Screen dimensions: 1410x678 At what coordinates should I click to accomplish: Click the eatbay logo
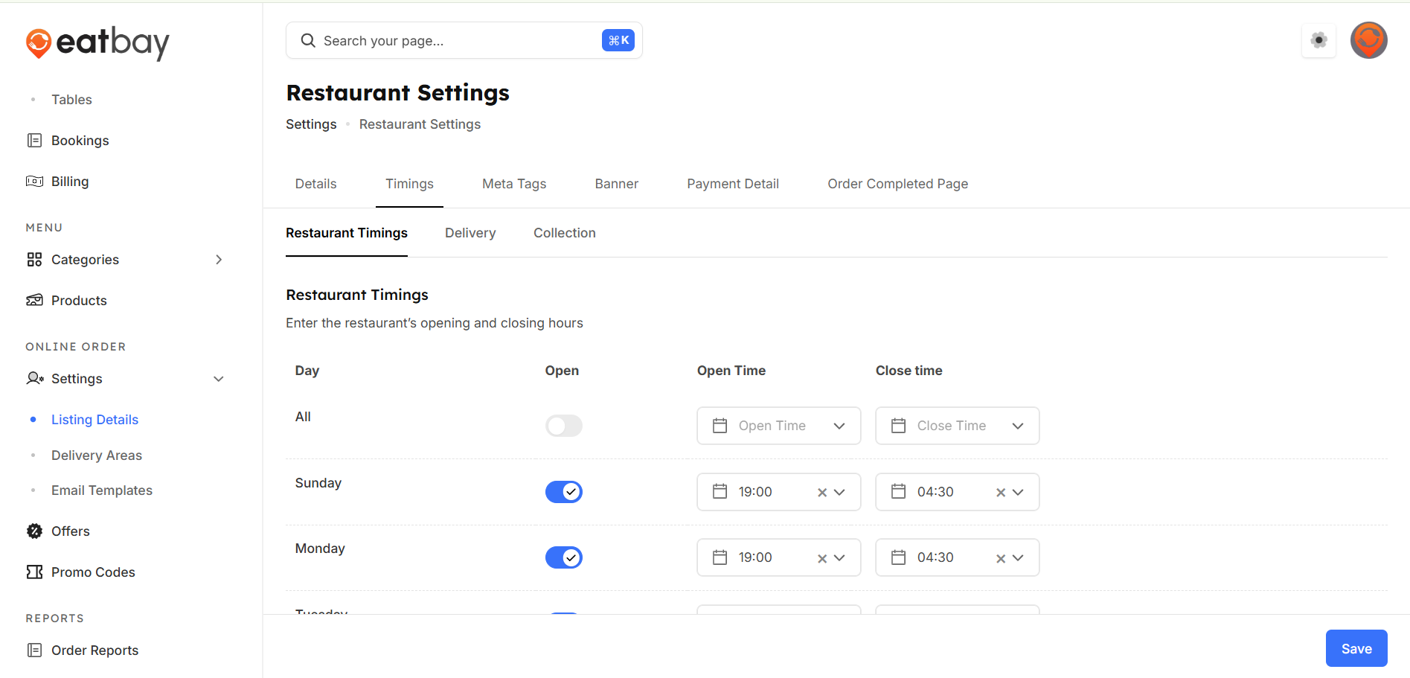[x=97, y=42]
